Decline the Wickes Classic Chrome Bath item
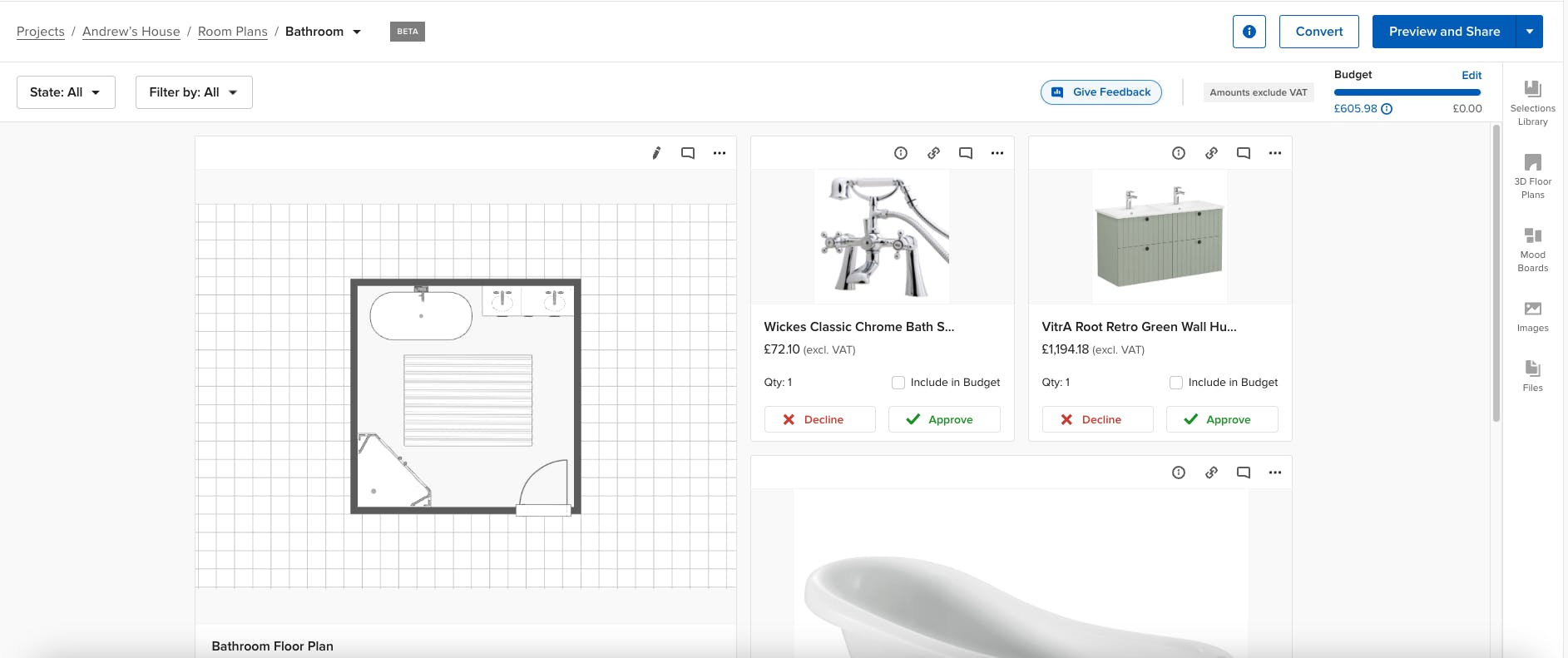1568x658 pixels. click(x=819, y=419)
